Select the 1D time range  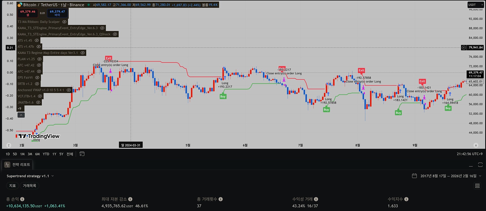coord(8,154)
